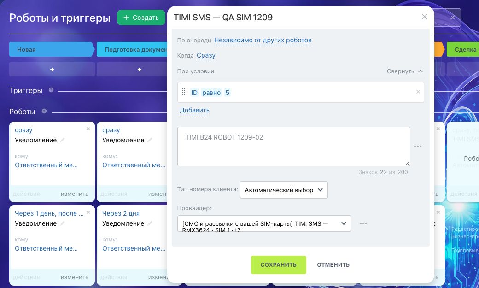This screenshot has height=288, width=479.
Task: Click the Сохранить button
Action: pos(279,265)
